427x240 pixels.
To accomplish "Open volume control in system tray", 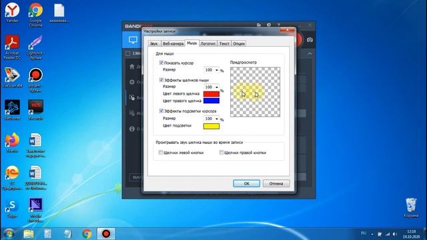I will [395, 234].
